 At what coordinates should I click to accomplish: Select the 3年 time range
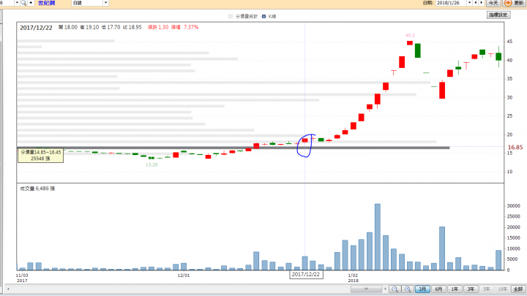(x=471, y=289)
